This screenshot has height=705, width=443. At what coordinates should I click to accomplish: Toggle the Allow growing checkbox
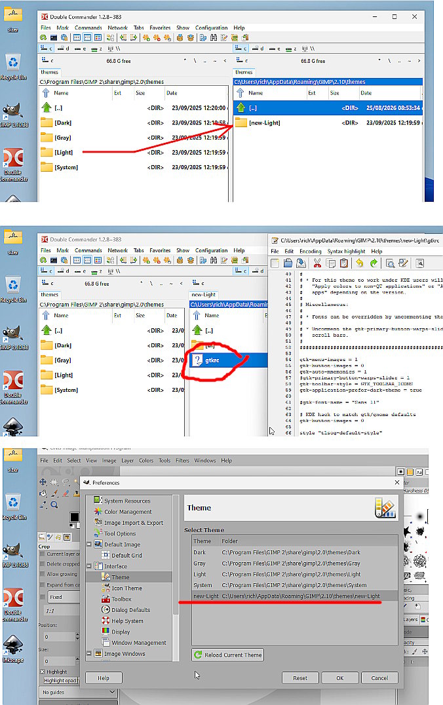tap(43, 574)
